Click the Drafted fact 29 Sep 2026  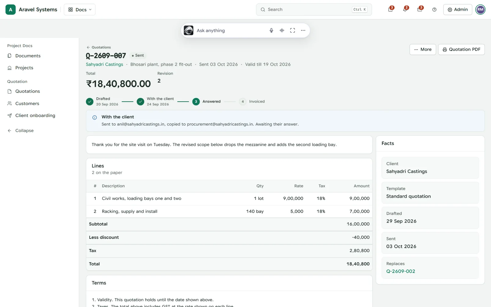(x=430, y=218)
